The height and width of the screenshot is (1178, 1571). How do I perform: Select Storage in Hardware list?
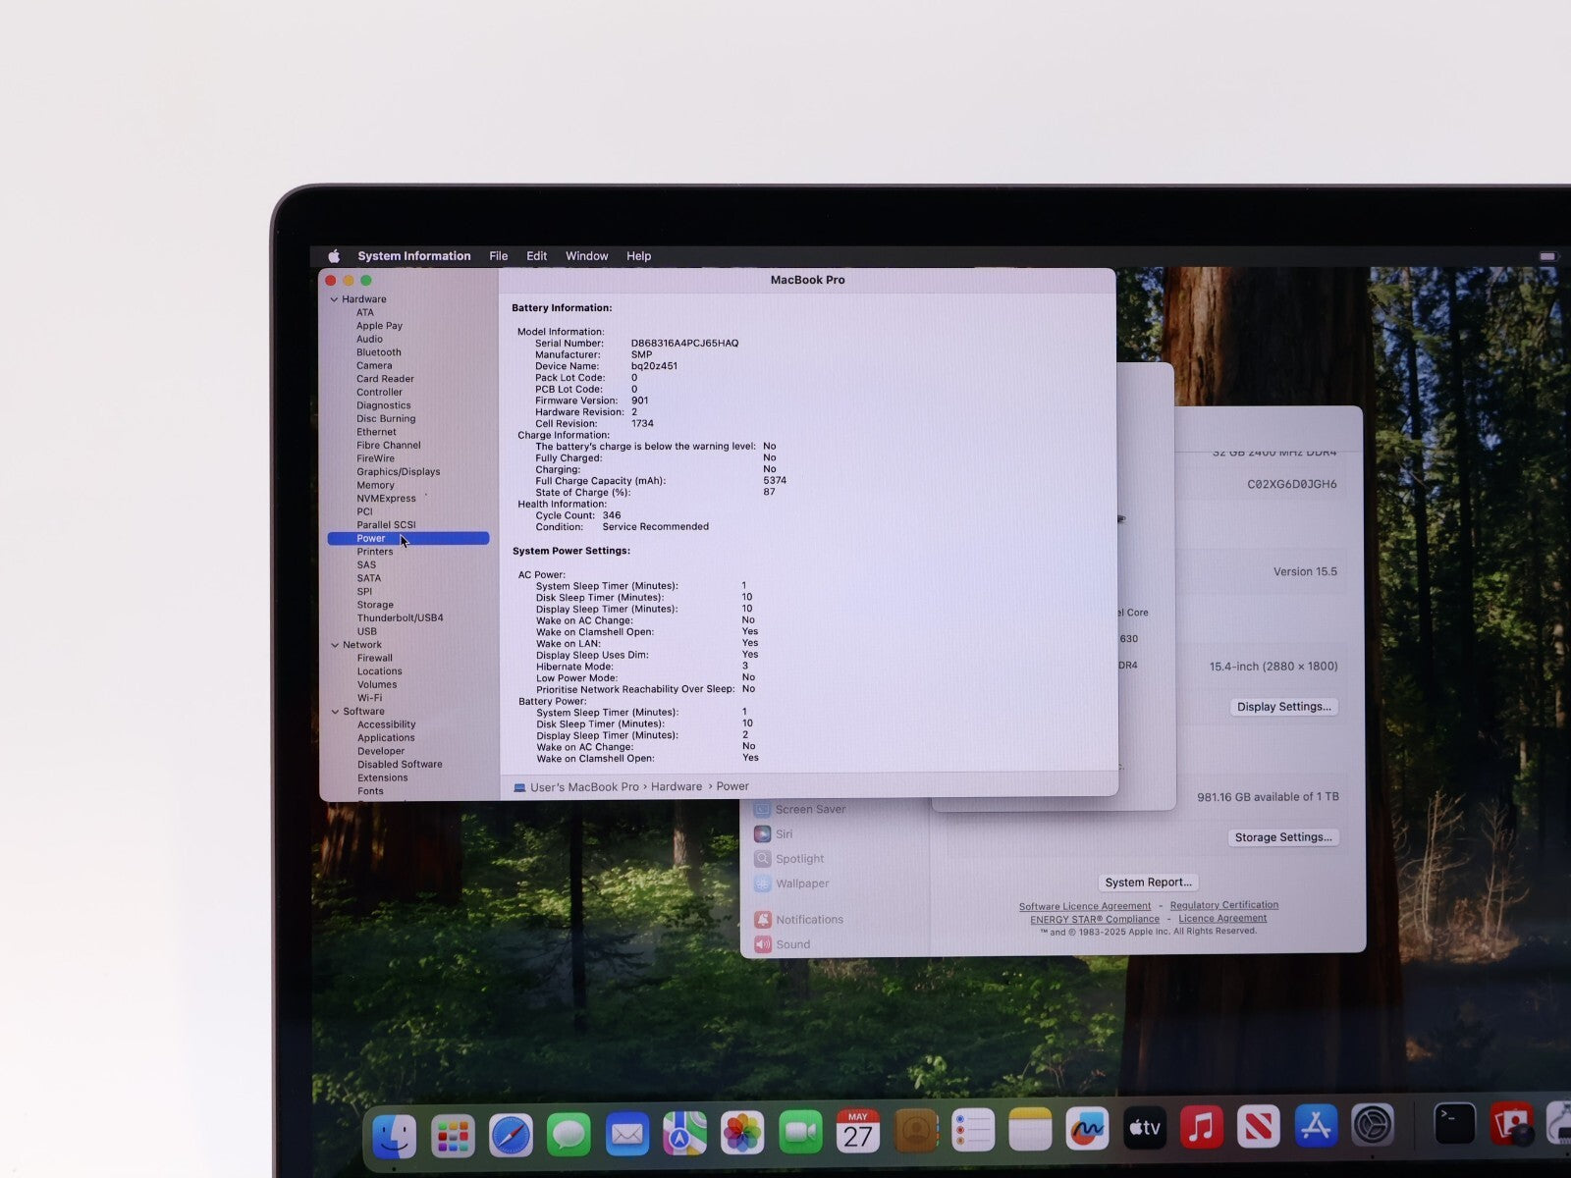tap(375, 605)
